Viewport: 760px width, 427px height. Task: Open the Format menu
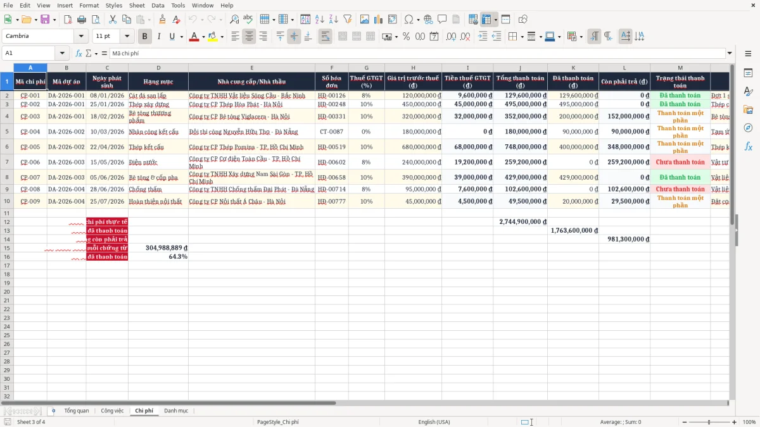point(89,5)
